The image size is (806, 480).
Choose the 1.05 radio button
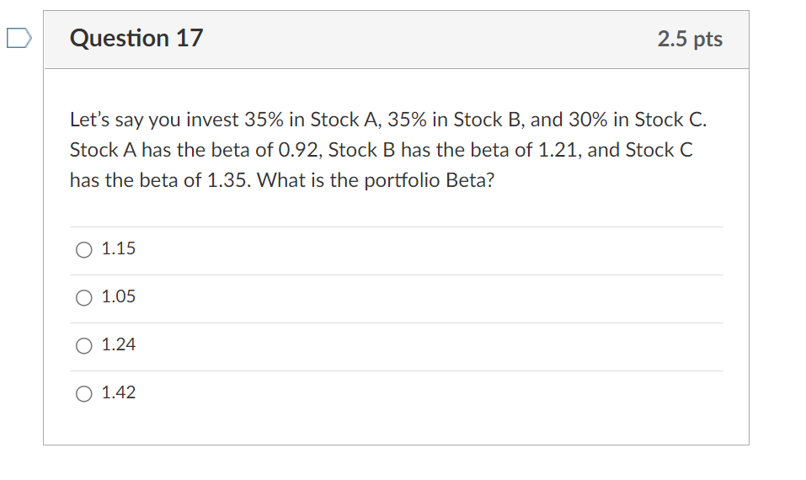[x=84, y=297]
